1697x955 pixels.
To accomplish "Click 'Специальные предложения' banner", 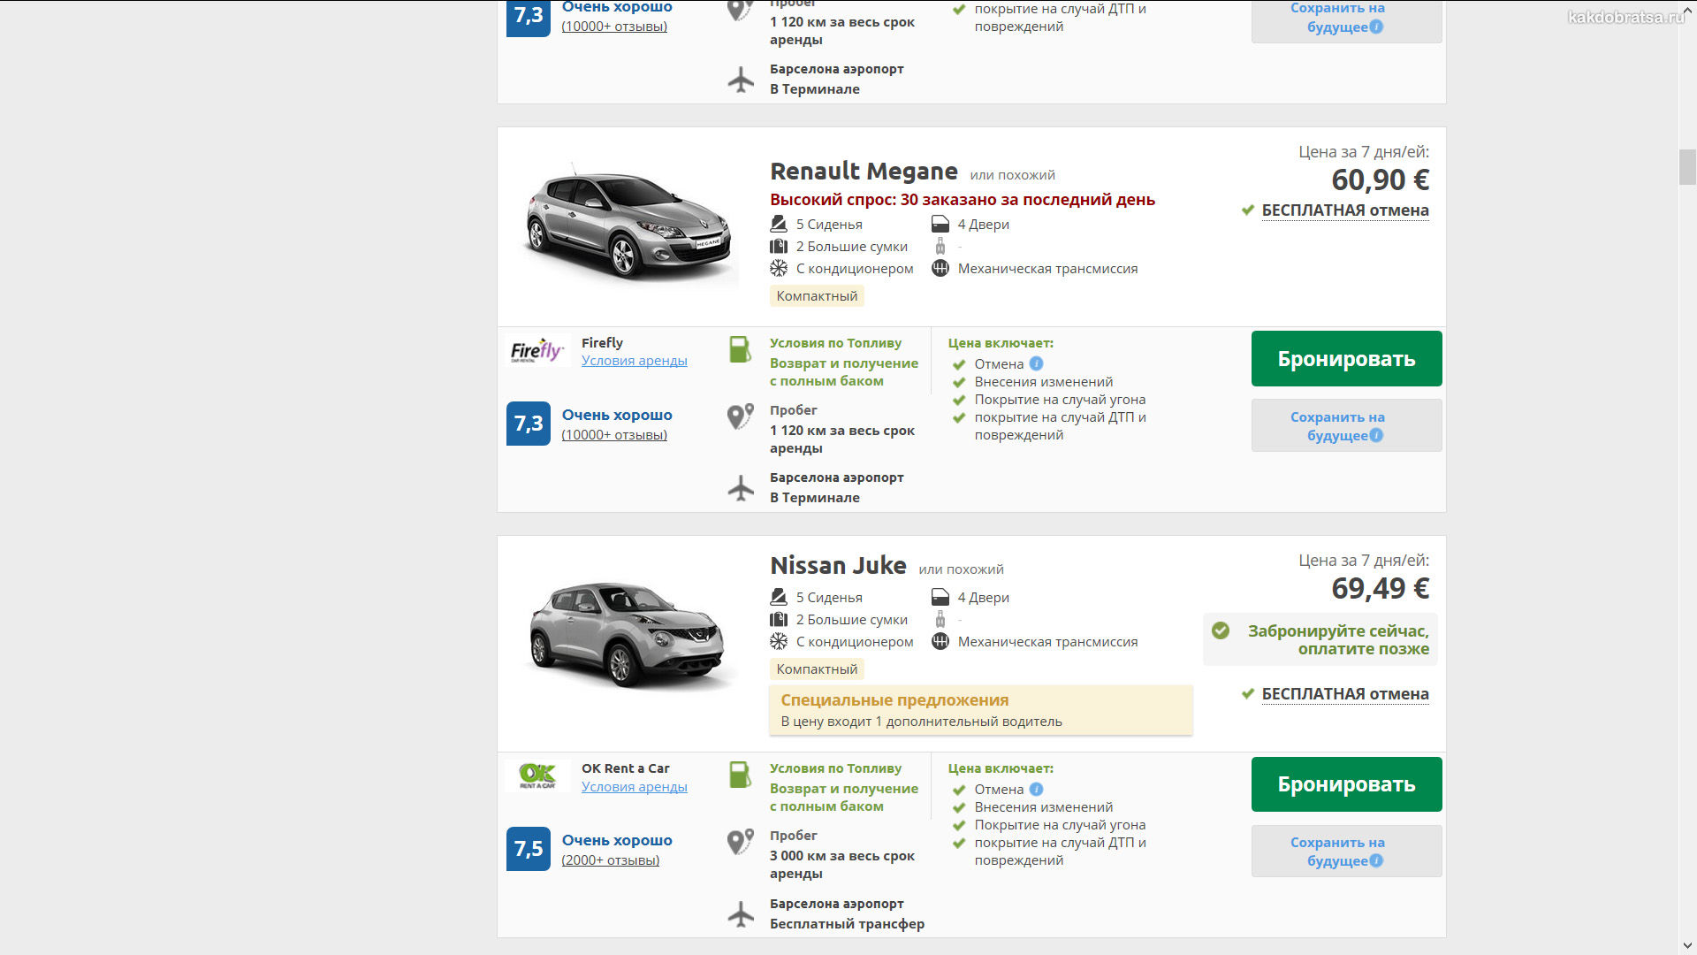I will pos(981,710).
